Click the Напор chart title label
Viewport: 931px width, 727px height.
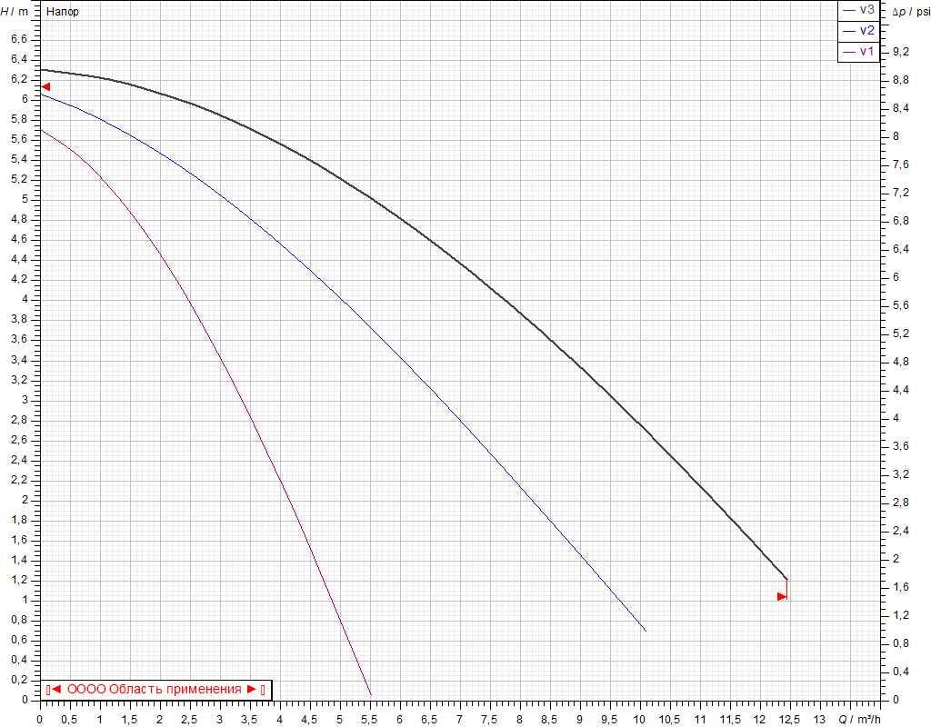(62, 12)
